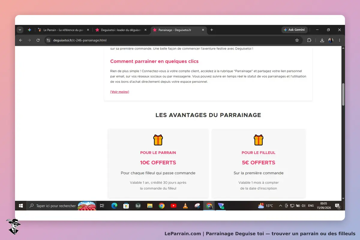Switch to the Deguisetoi leader du déguisement tab
Screen dimensions: 360x240
click(x=121, y=30)
